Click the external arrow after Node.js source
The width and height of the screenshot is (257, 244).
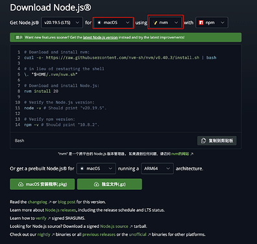point(131,226)
